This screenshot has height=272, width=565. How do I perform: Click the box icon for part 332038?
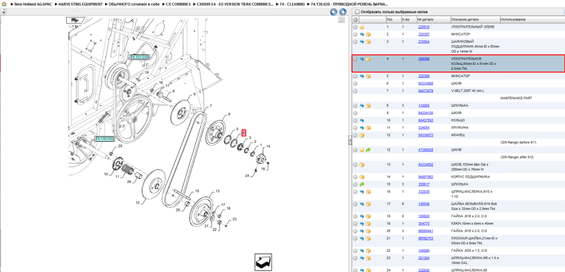368,192
